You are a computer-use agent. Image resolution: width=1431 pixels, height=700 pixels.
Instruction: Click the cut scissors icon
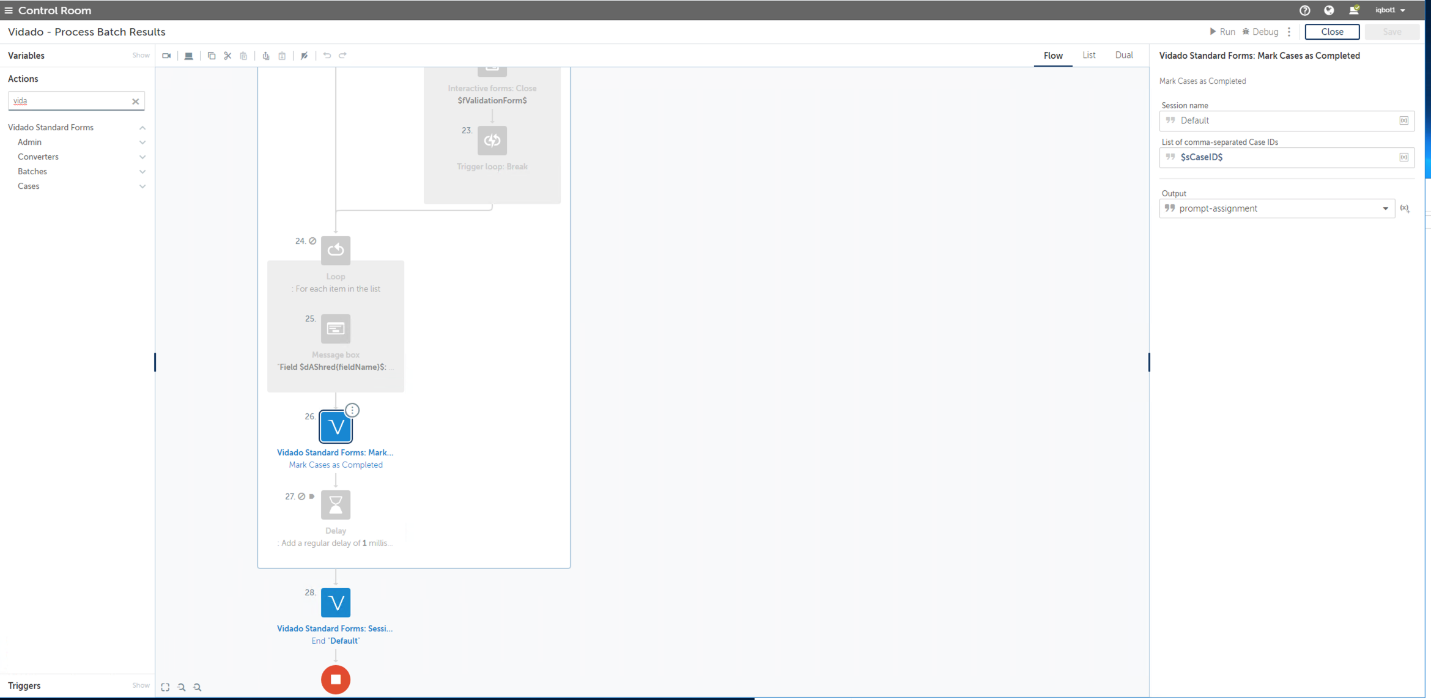227,56
